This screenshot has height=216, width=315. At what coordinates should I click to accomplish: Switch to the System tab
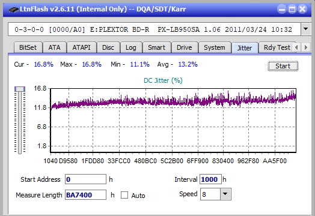[x=215, y=47]
